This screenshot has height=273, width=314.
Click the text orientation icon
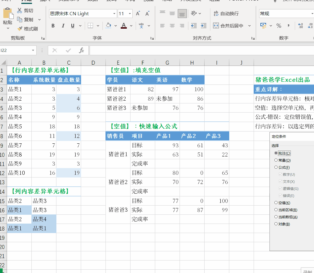tap(194, 13)
